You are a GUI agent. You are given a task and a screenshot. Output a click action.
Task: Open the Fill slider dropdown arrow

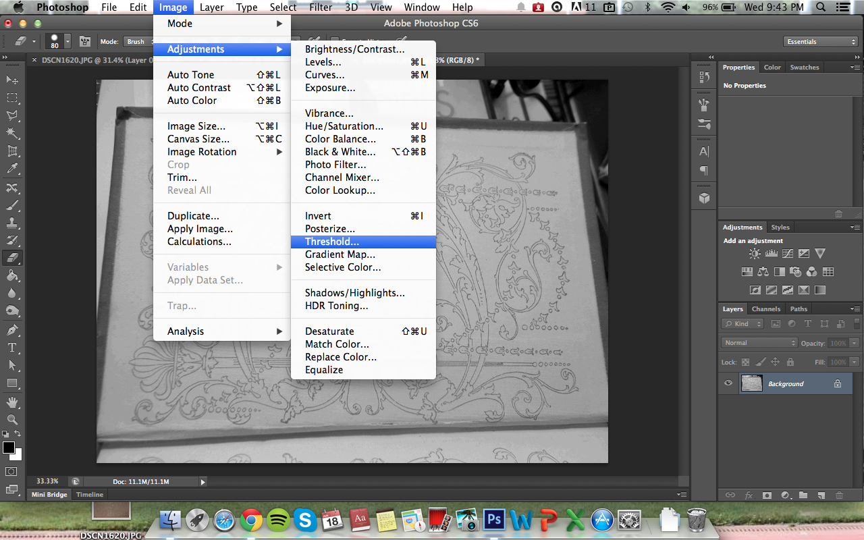pyautogui.click(x=855, y=362)
